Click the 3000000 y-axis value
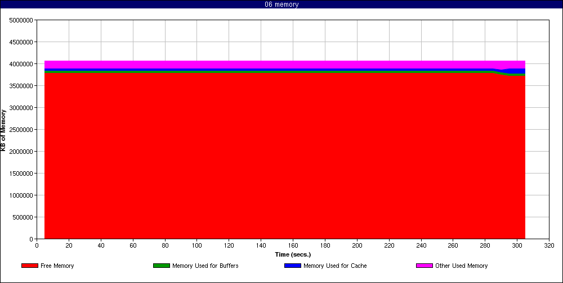 (23, 107)
